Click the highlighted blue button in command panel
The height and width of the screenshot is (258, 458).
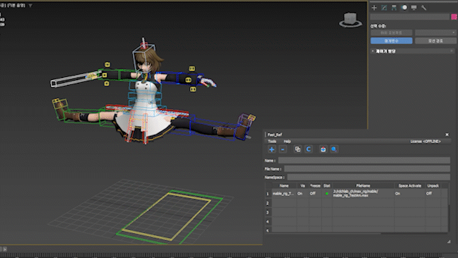(391, 41)
